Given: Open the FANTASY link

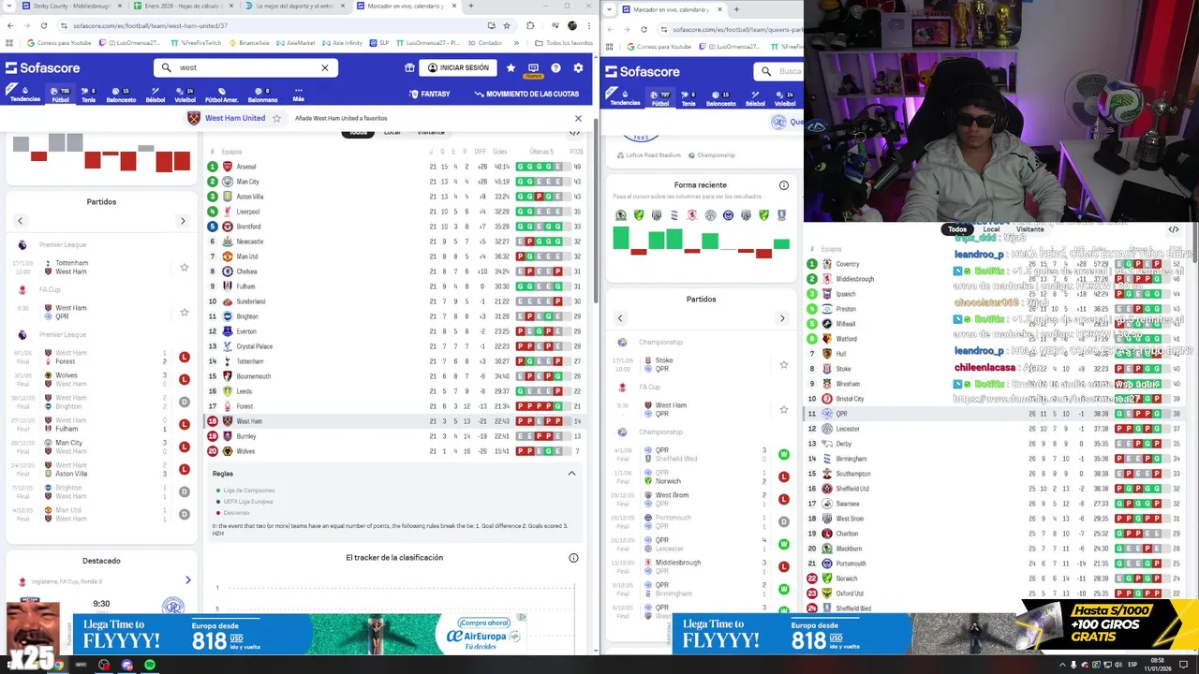Looking at the screenshot, I should click(430, 94).
